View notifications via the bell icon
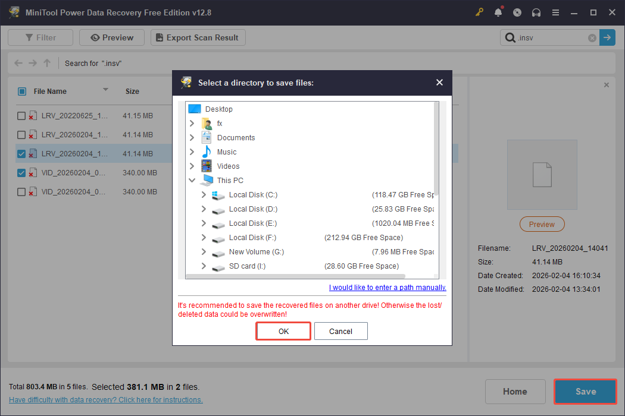 coord(498,12)
